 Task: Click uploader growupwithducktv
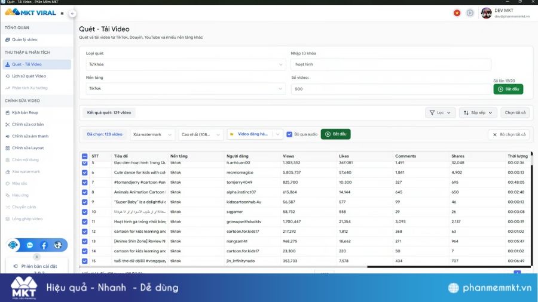244,222
